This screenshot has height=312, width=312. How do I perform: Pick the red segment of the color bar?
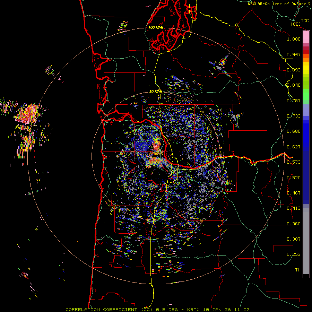[x=306, y=52]
